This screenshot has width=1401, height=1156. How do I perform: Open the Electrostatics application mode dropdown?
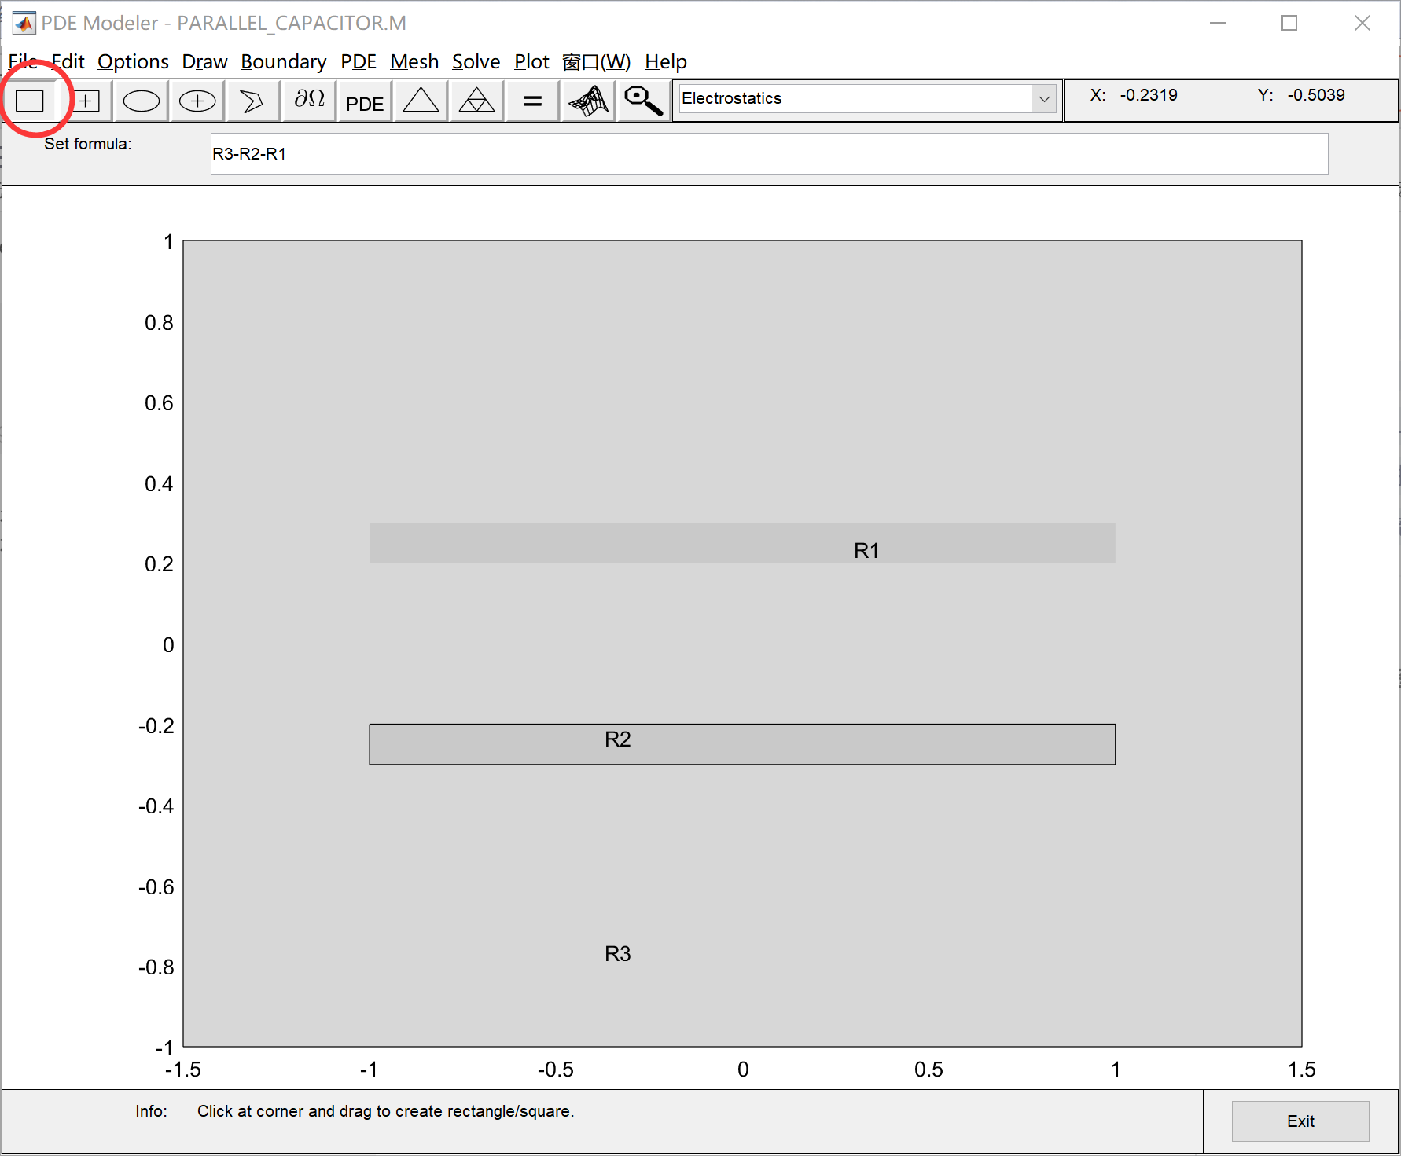865,98
